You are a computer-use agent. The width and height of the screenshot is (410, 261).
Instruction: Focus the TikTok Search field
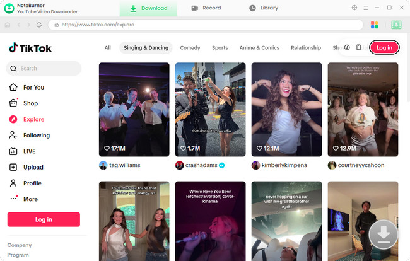click(44, 69)
